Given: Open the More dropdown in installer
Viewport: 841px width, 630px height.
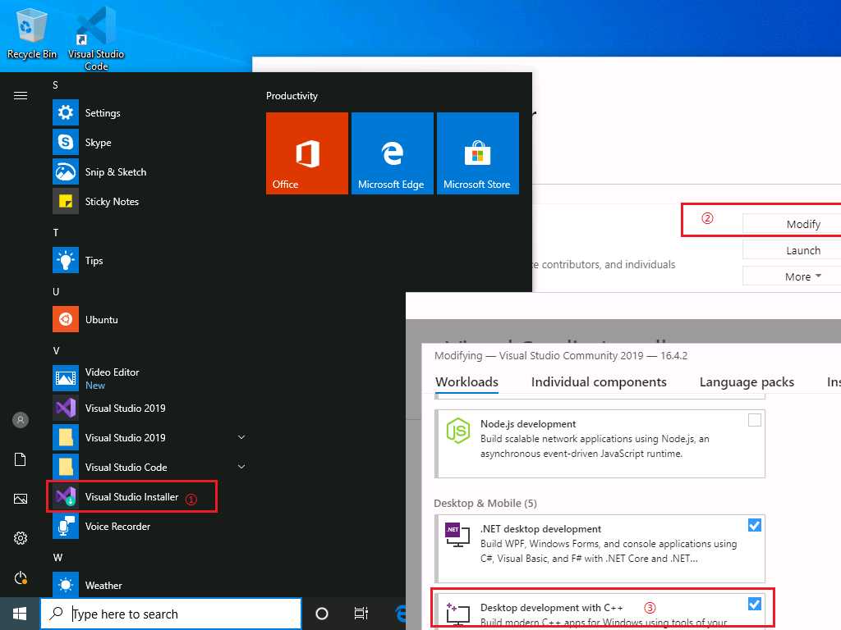Looking at the screenshot, I should [x=803, y=276].
